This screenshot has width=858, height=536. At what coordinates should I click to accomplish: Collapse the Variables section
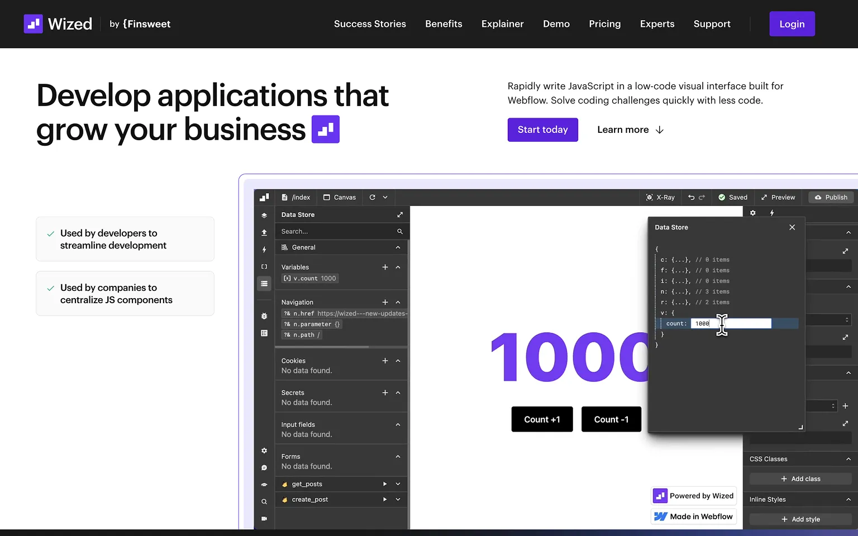coord(398,267)
